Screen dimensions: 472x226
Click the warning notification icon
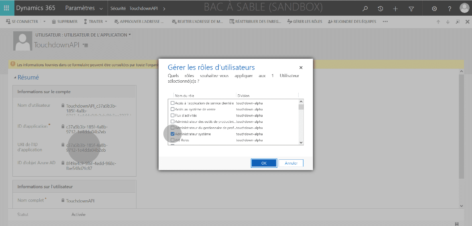pyautogui.click(x=13, y=64)
